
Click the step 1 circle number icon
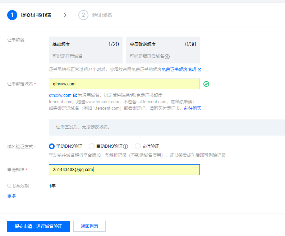click(x=12, y=15)
